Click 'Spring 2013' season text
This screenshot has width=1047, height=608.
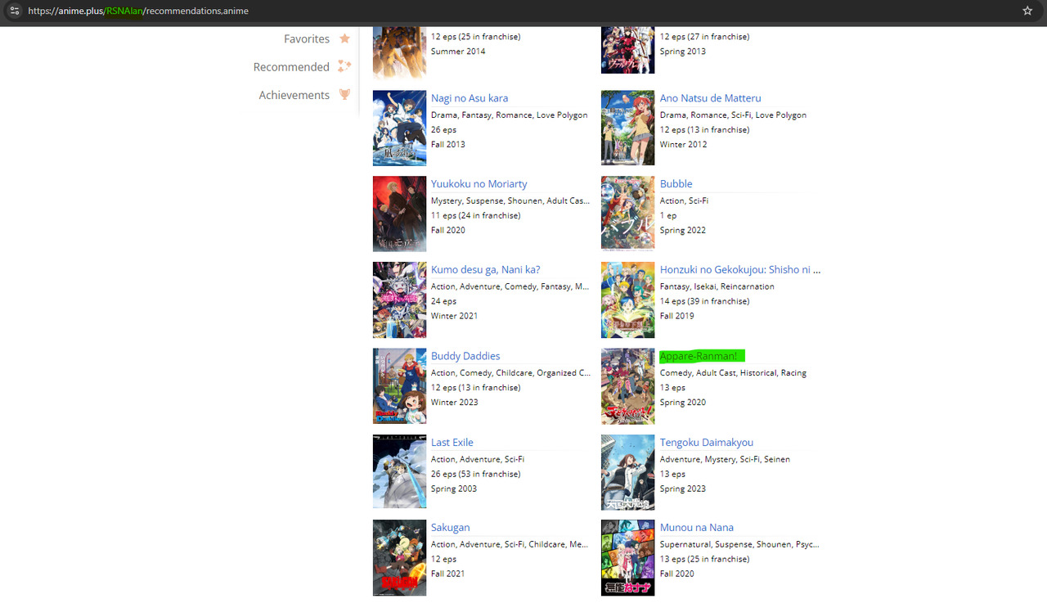[683, 52]
